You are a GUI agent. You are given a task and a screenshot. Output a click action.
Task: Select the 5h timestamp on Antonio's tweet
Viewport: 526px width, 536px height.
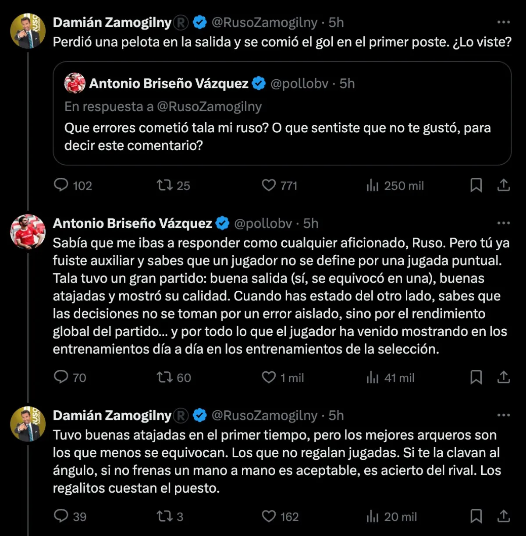pos(311,223)
